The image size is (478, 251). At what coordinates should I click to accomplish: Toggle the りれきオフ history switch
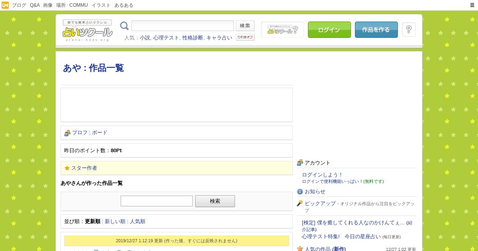[245, 37]
